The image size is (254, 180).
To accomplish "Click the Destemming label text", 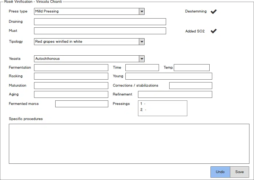I will pos(196,11).
